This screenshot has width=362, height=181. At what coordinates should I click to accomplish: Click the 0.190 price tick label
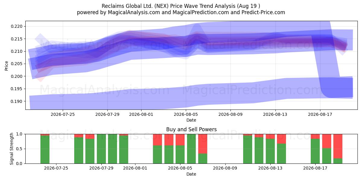[x=17, y=101]
